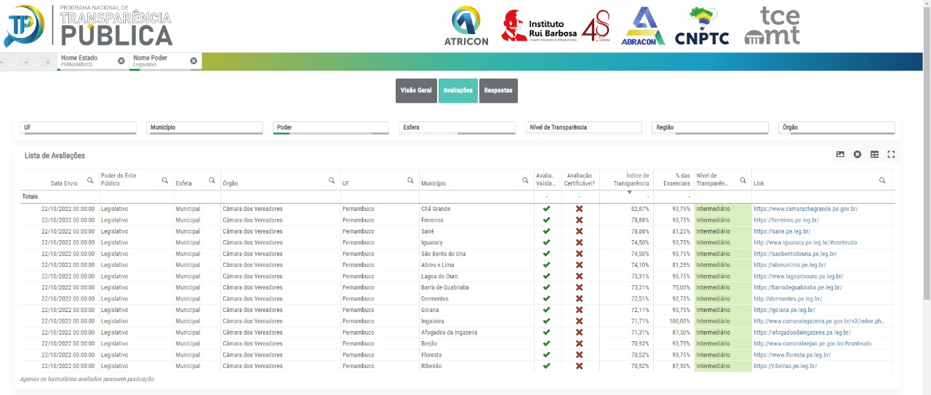Viewport: 931px width, 395px height.
Task: Click the 100,00% essenciais value
Action: coord(679,321)
